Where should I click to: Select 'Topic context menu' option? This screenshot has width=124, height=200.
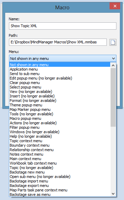(x=60, y=141)
